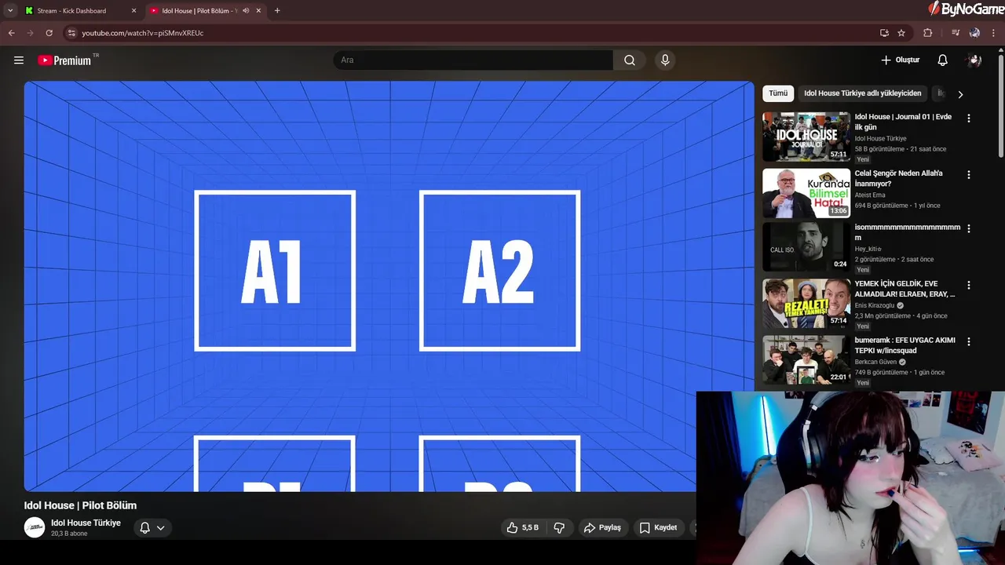Open YouTube notifications bell in header
1005x565 pixels.
pyautogui.click(x=943, y=60)
